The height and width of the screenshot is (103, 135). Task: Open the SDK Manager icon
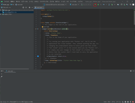point(127,4)
